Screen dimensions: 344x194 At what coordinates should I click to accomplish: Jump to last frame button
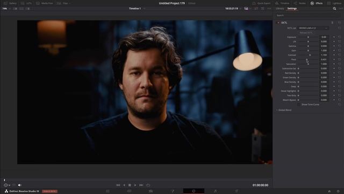(x=141, y=185)
